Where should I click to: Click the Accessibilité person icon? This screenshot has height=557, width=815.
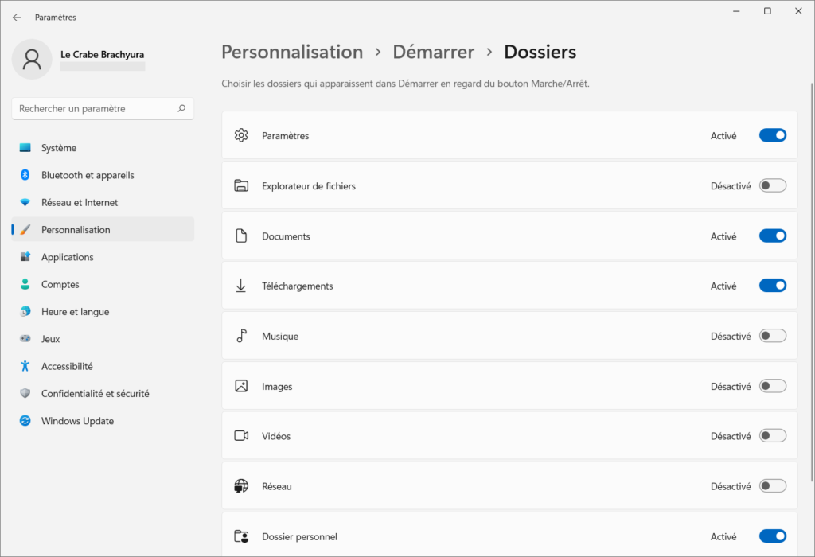click(x=25, y=366)
